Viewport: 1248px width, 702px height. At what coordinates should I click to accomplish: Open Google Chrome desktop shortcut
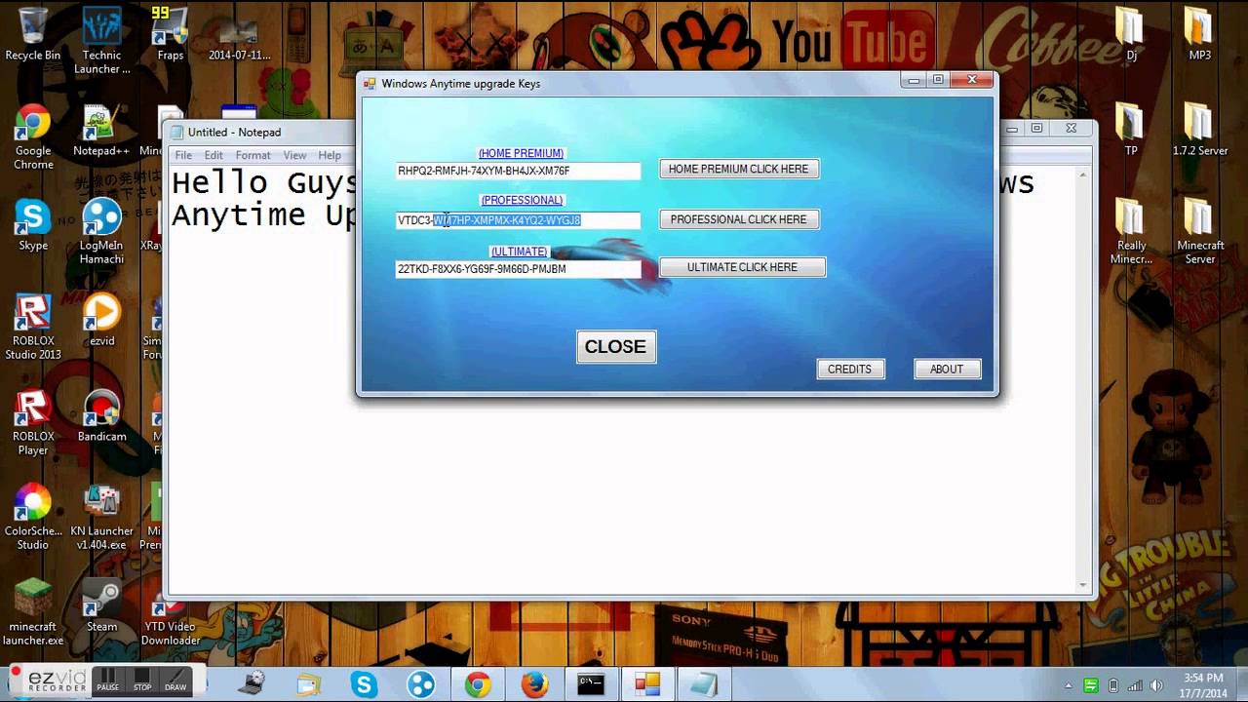[x=32, y=136]
